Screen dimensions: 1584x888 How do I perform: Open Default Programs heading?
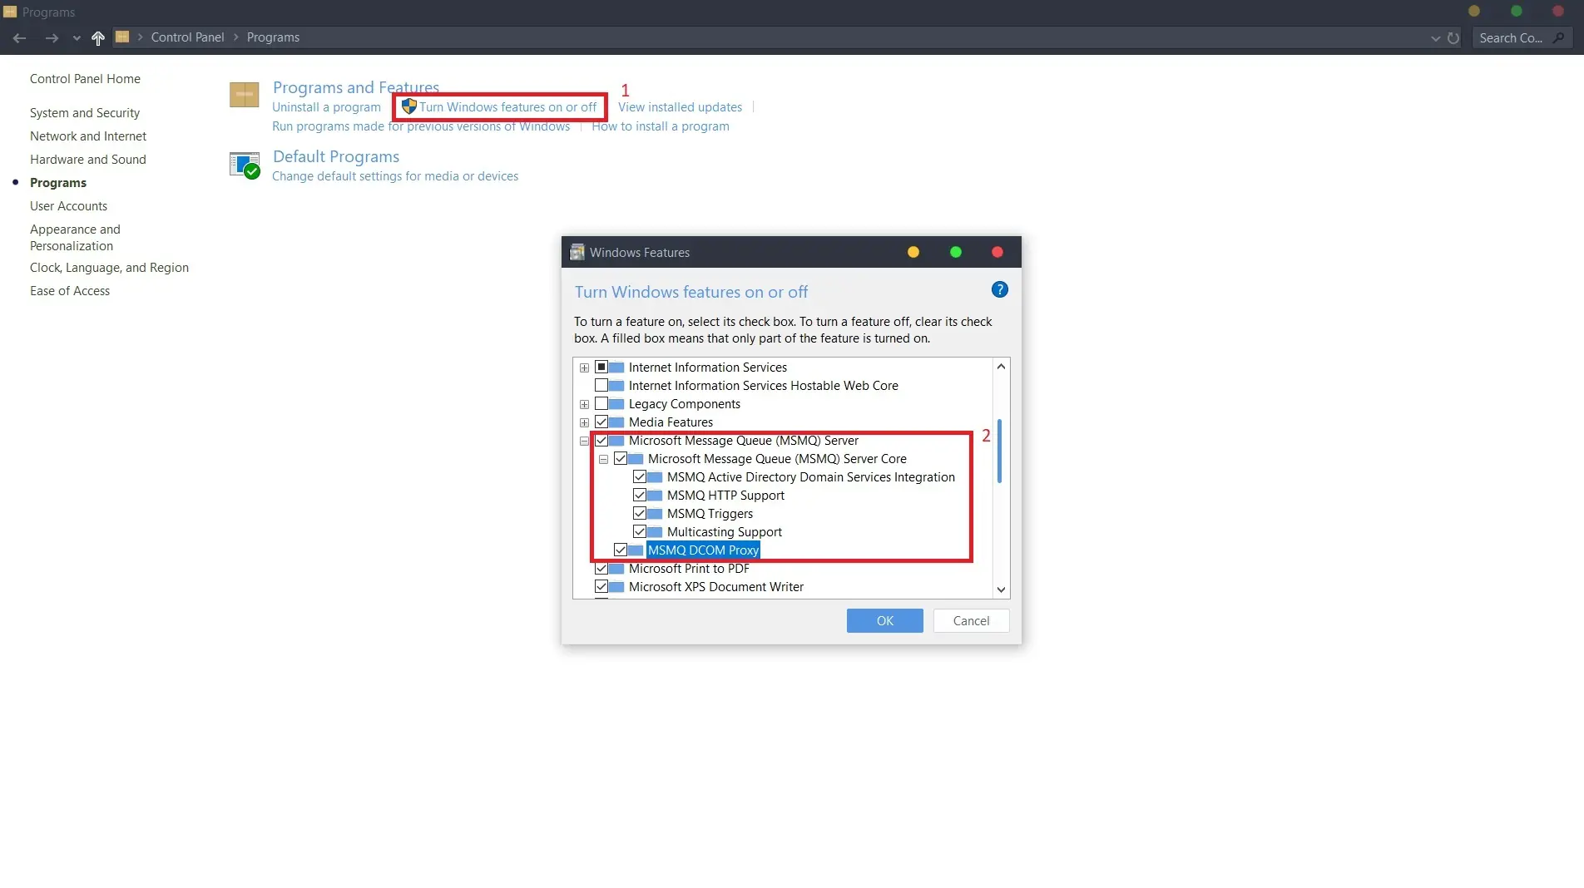pyautogui.click(x=336, y=156)
